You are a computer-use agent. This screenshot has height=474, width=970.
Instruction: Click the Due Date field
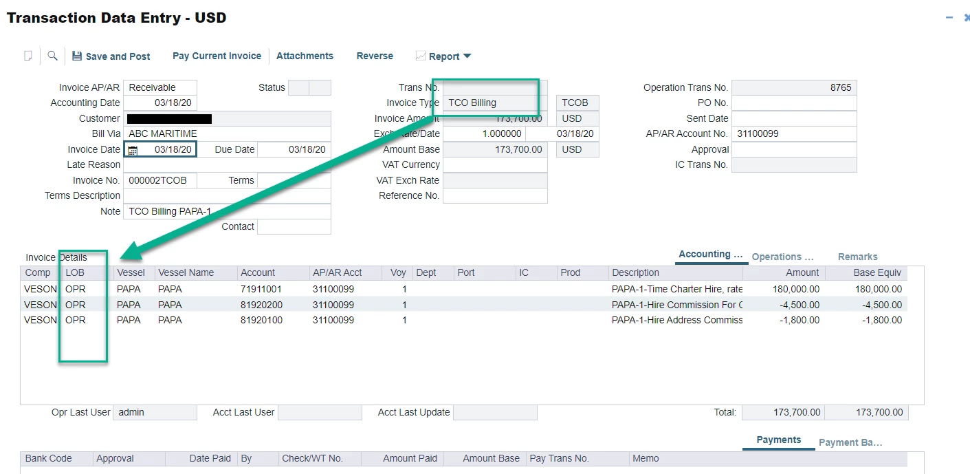coord(294,149)
